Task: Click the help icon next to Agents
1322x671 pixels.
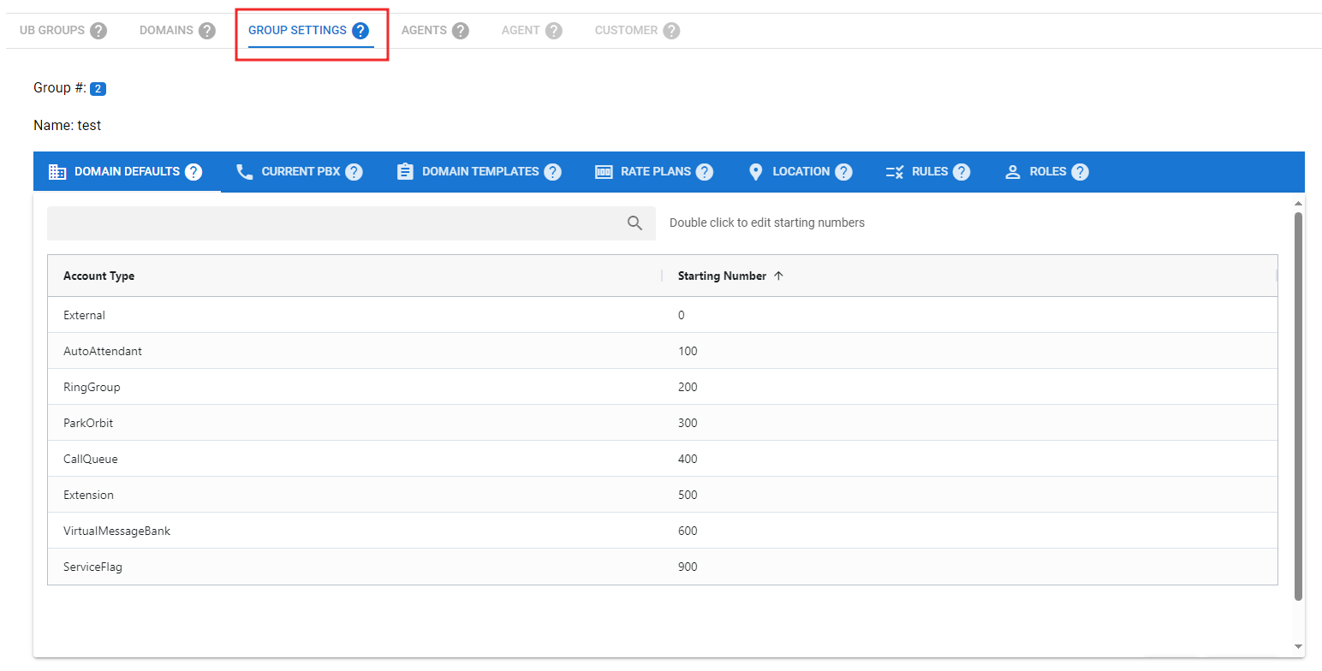Action: click(x=461, y=31)
